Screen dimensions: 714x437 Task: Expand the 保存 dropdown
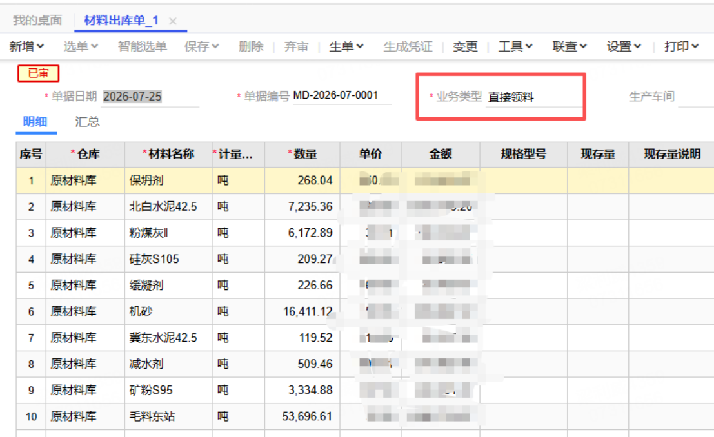coord(202,46)
